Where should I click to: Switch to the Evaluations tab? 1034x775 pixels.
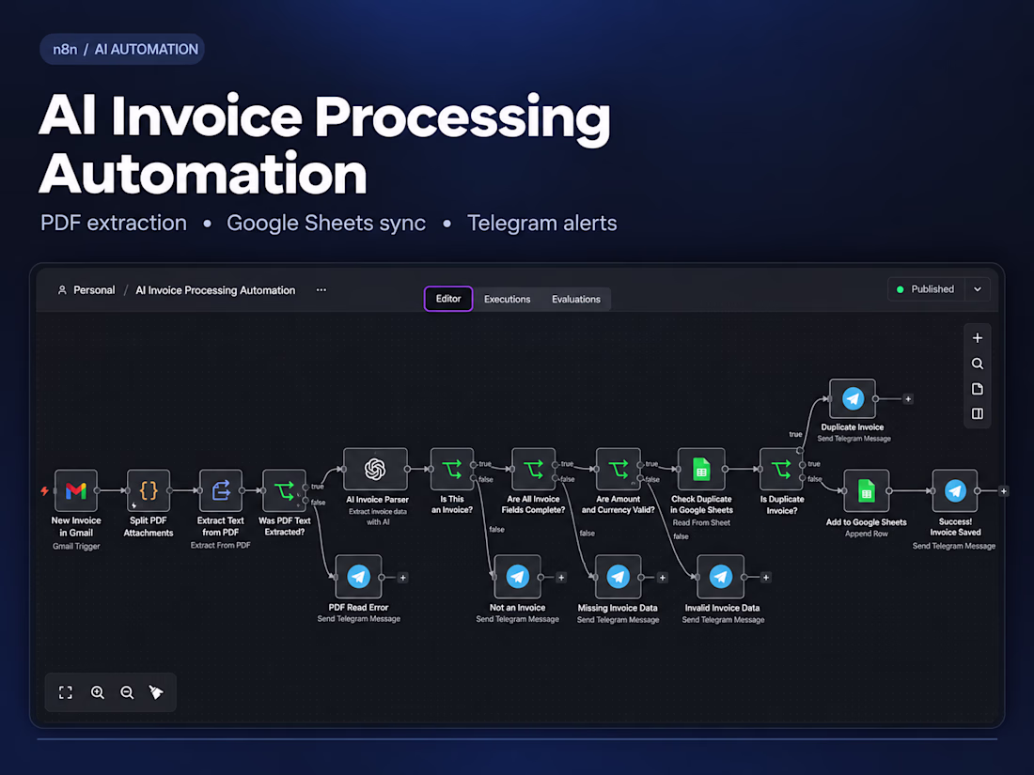pyautogui.click(x=576, y=299)
